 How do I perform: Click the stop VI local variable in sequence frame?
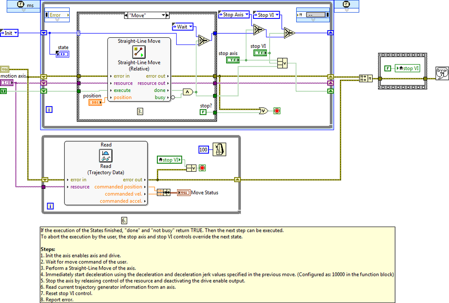pyautogui.click(x=408, y=68)
